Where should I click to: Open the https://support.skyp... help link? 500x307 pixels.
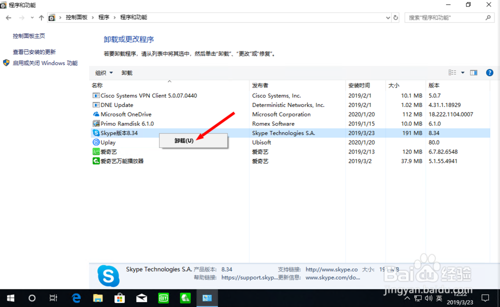pyautogui.click(x=249, y=277)
